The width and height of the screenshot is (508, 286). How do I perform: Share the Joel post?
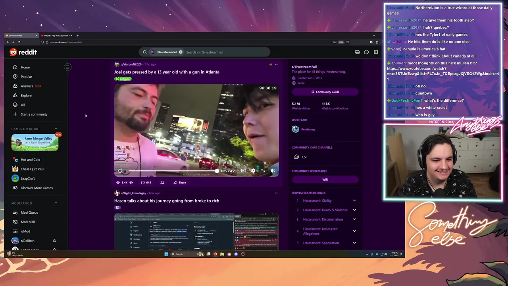point(179,183)
